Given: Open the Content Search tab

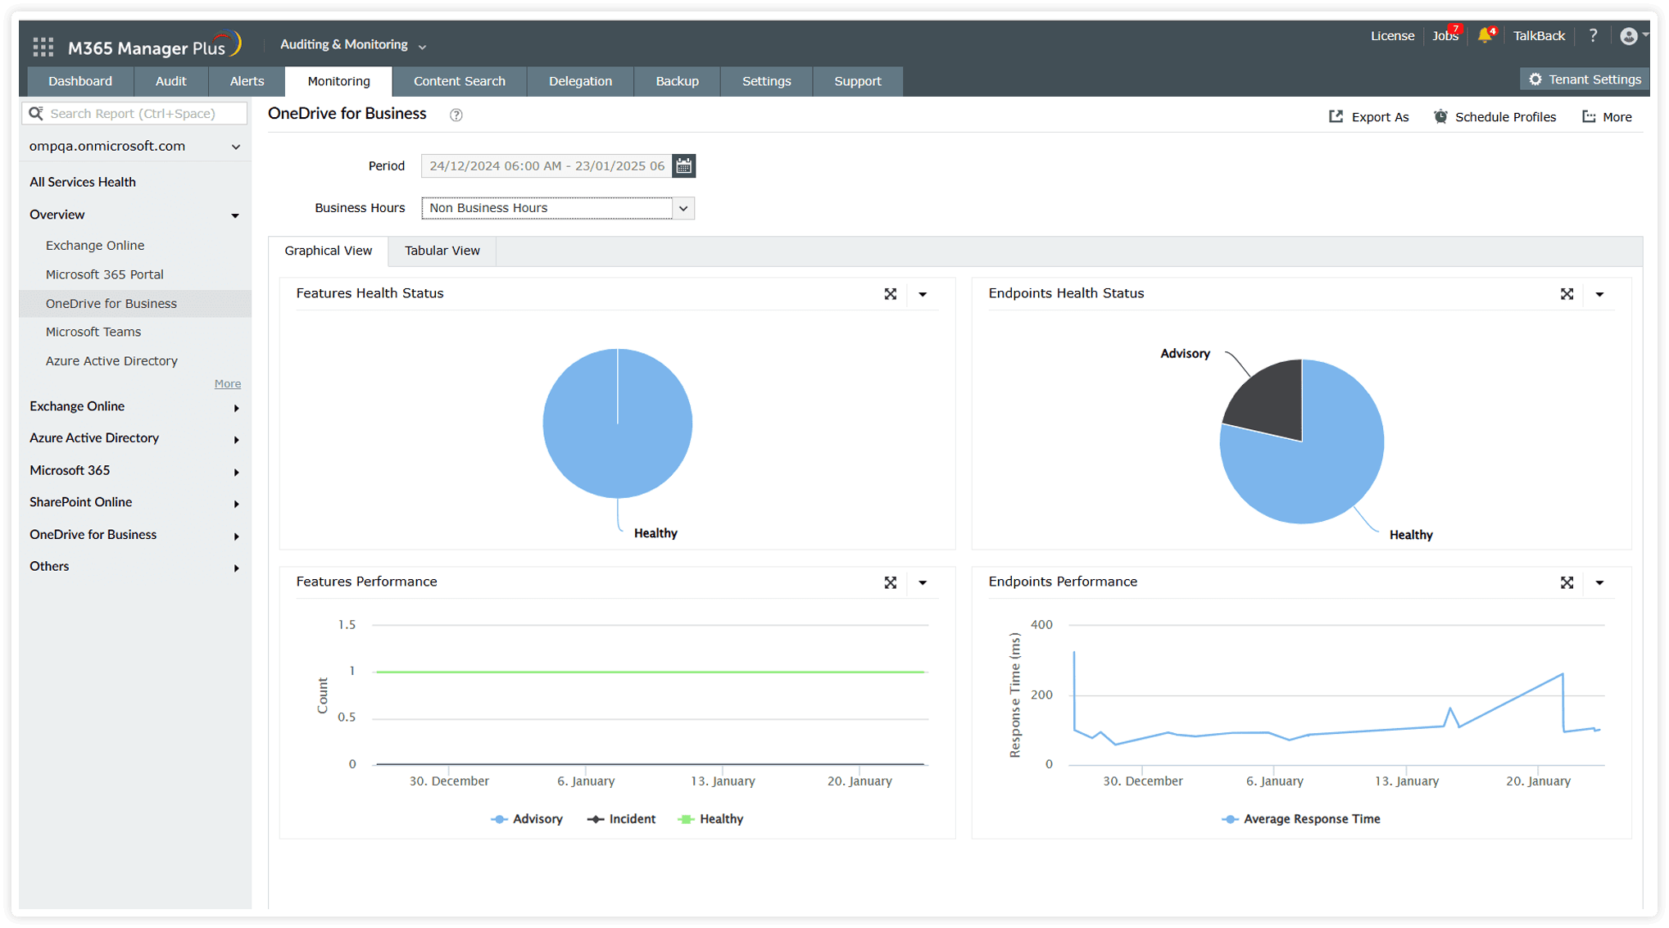Looking at the screenshot, I should (x=460, y=81).
